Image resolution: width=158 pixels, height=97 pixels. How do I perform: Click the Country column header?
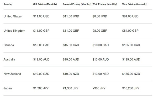point(8,4)
